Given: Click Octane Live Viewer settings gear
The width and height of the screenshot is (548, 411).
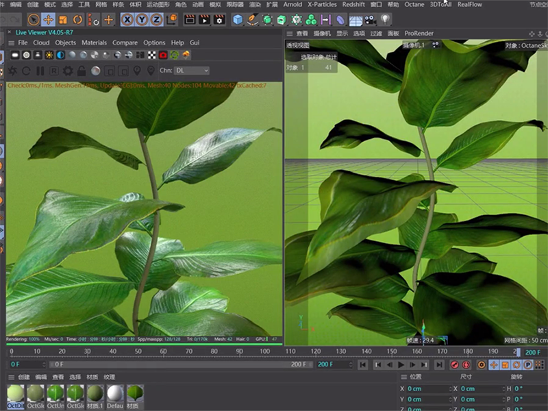Looking at the screenshot, I should [68, 71].
